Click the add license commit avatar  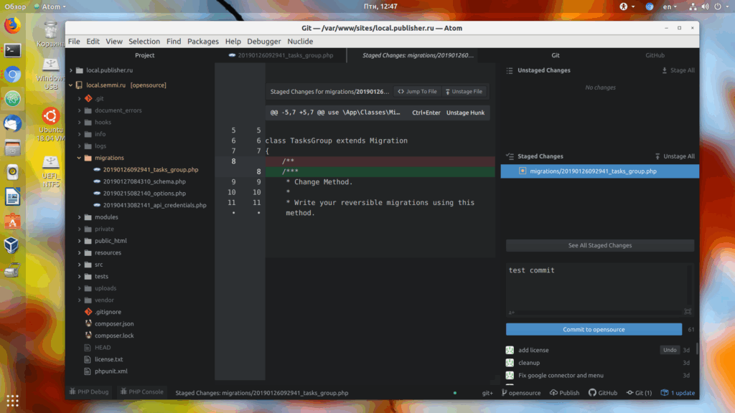pyautogui.click(x=510, y=350)
